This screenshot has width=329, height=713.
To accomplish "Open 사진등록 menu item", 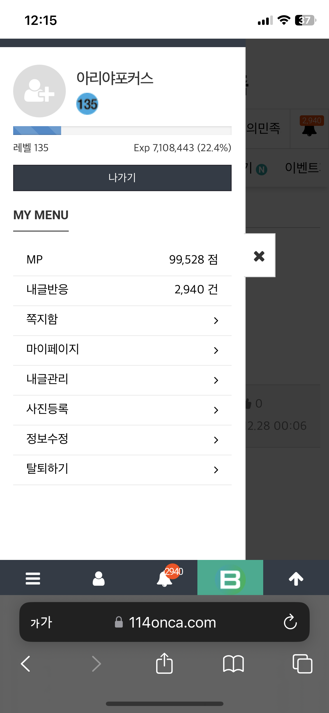I will 122,410.
